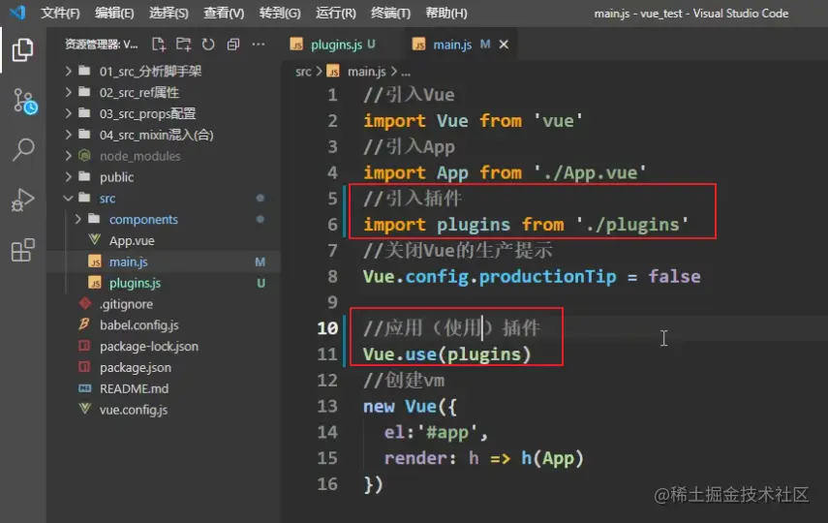This screenshot has height=523, width=828.
Task: Click the Vue.use(plugins) code line
Action: click(x=446, y=354)
